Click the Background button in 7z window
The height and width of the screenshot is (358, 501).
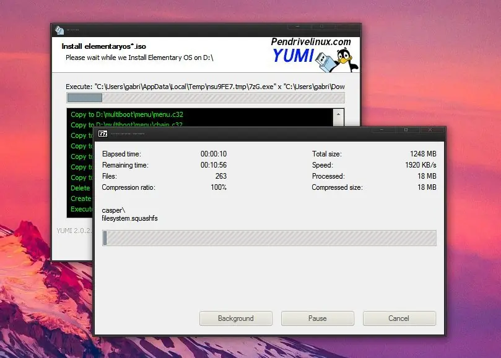pos(236,318)
